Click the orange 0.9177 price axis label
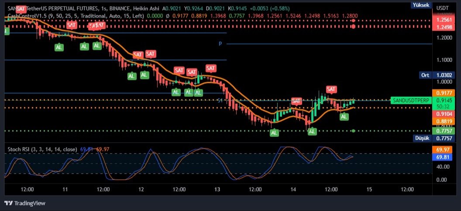The height and width of the screenshot is (211, 461). [x=444, y=93]
